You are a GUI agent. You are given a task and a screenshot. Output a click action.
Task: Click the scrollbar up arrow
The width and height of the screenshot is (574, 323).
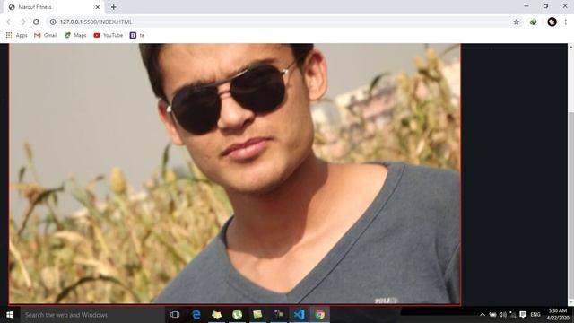point(570,47)
